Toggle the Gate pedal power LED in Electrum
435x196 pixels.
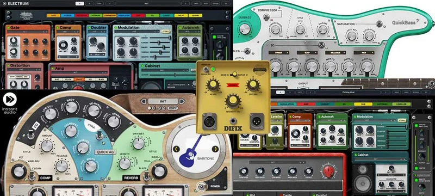point(8,28)
